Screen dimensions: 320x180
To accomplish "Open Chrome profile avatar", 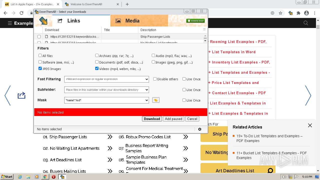I will click(306, 13).
